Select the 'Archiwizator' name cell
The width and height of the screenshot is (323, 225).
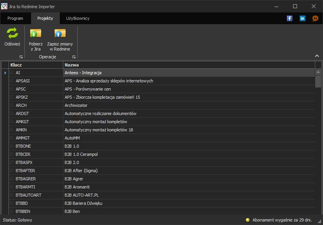tap(189, 105)
